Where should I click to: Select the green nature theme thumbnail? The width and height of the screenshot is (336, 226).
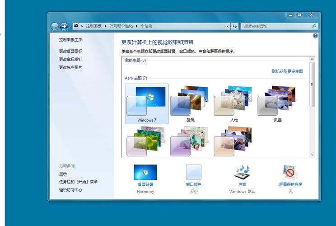pyautogui.click(x=146, y=141)
